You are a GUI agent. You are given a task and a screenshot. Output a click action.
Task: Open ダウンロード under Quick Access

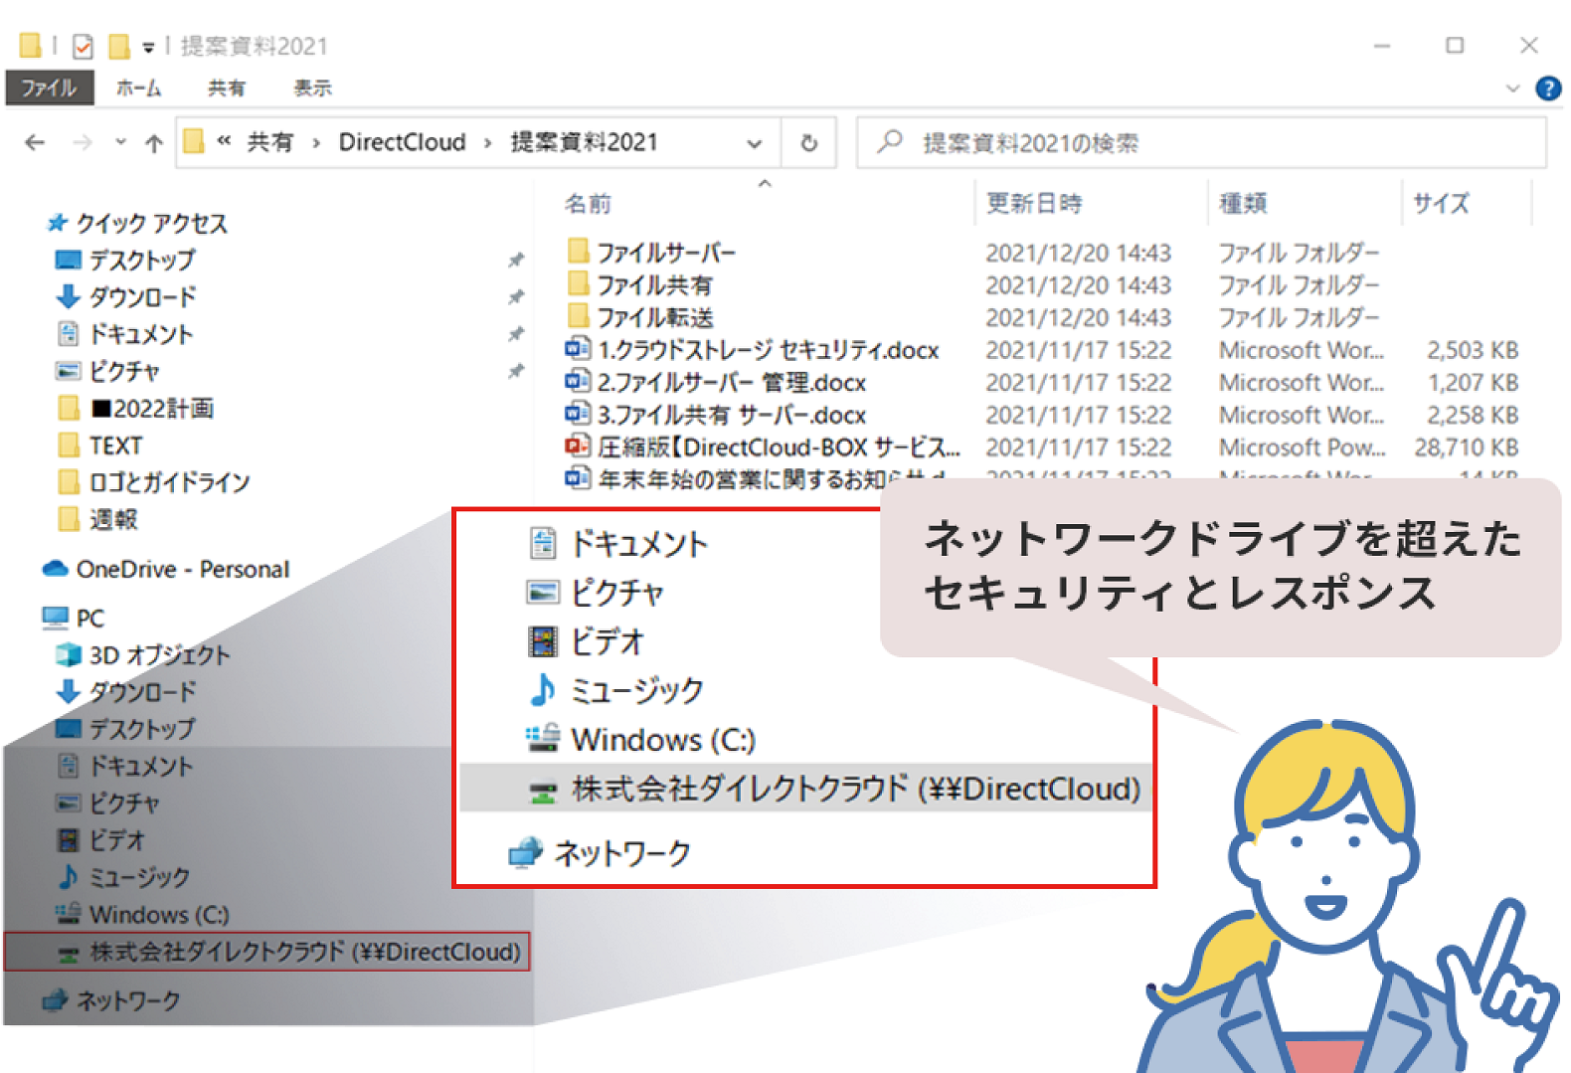pos(142,296)
